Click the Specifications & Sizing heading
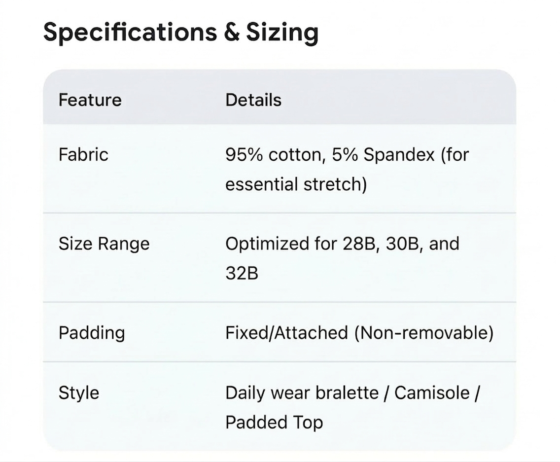Viewport: 560px width, 462px height. (x=180, y=32)
